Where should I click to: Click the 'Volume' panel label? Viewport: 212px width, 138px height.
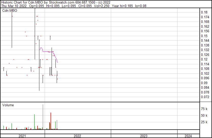tap(8, 105)
